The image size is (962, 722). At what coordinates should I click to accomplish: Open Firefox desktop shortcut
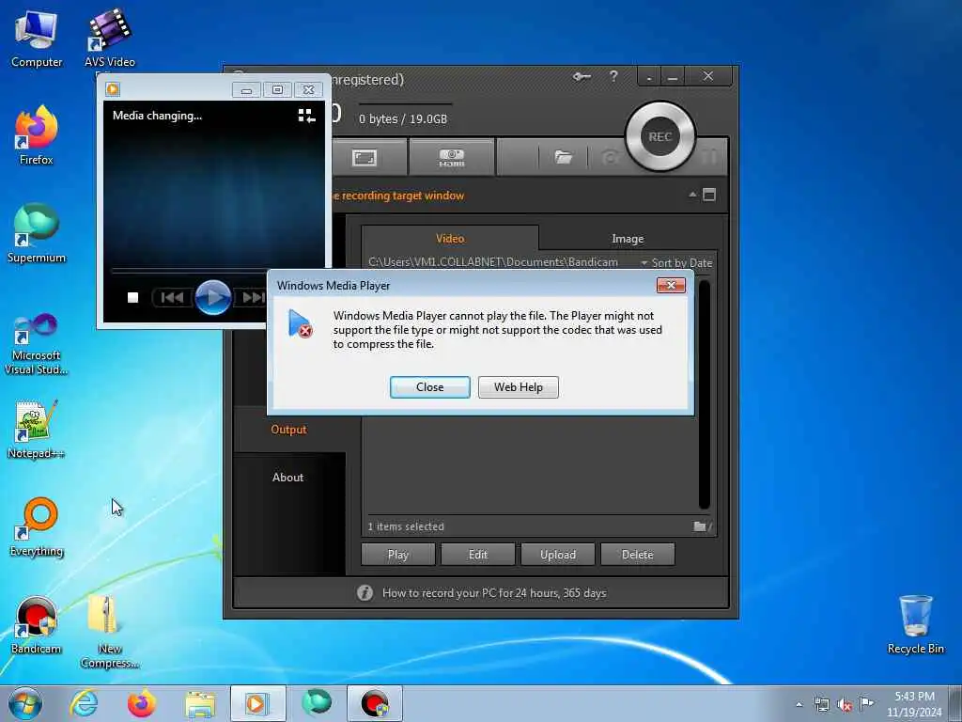pos(37,135)
